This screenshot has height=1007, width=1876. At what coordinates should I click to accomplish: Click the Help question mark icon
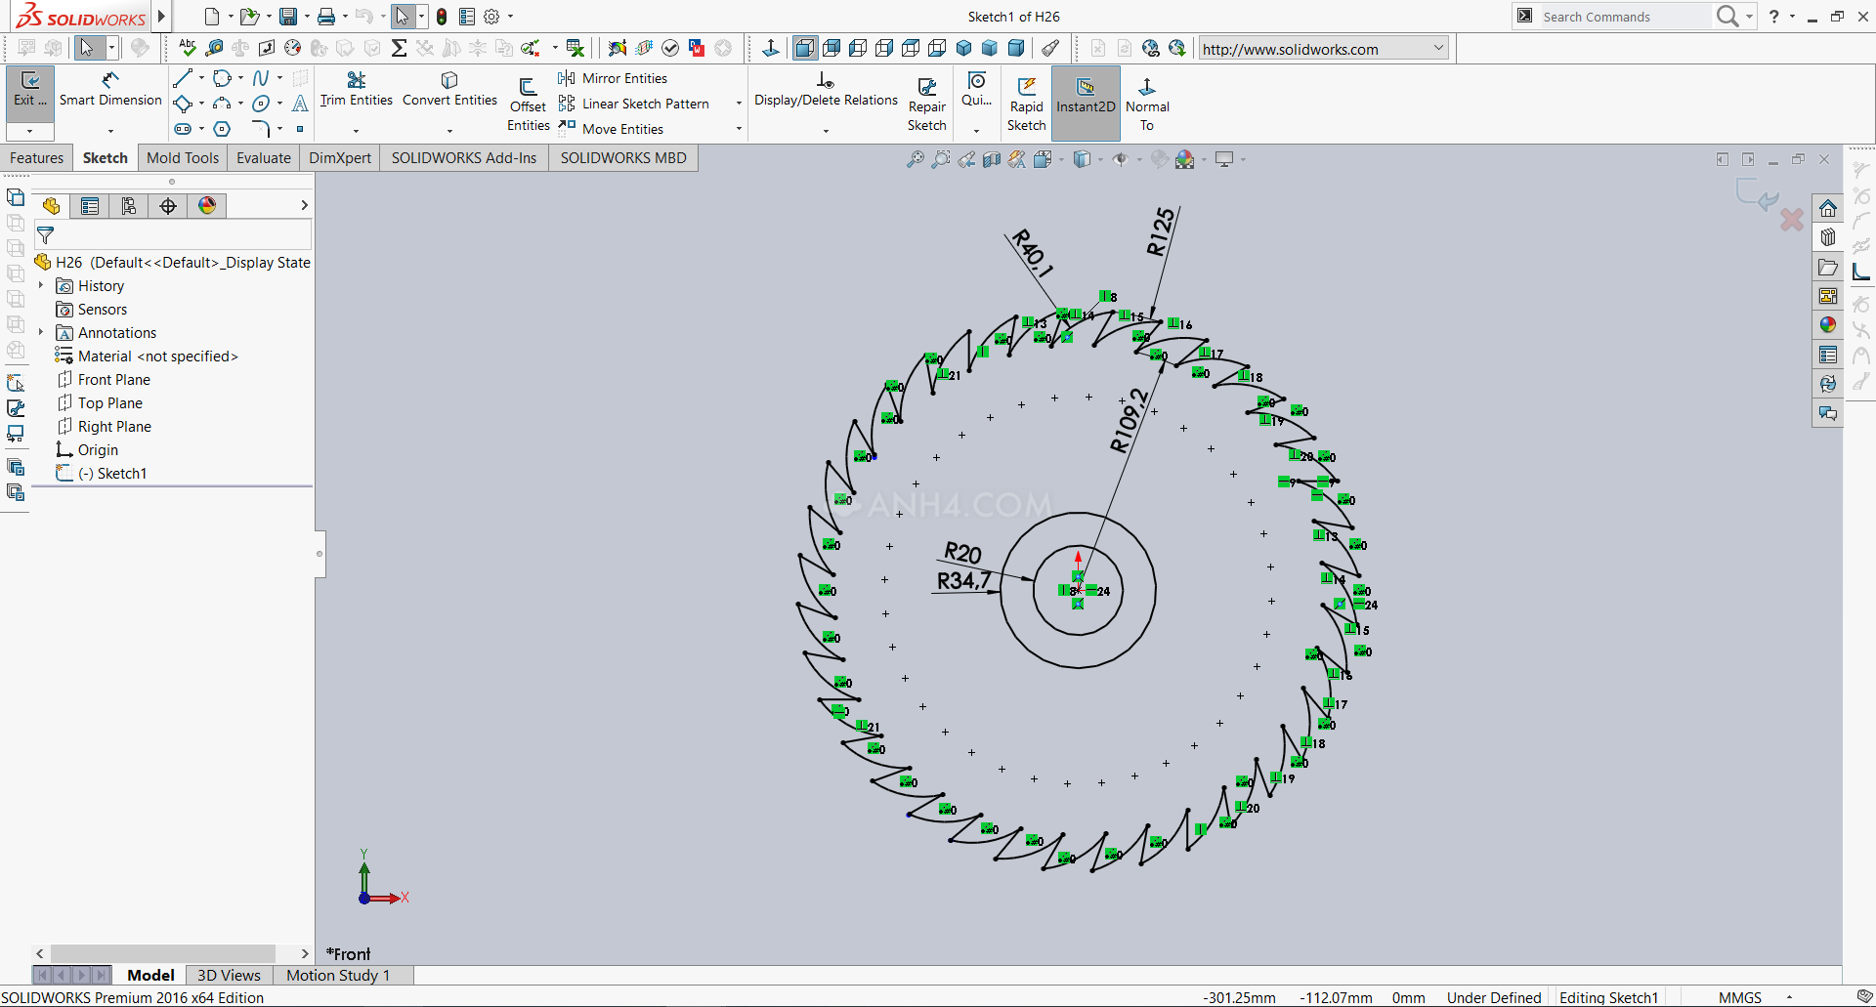(x=1774, y=17)
